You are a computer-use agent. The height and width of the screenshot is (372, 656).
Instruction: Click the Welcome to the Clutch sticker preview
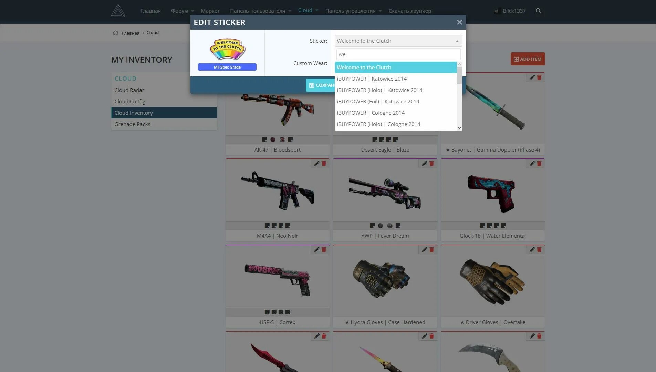click(227, 49)
